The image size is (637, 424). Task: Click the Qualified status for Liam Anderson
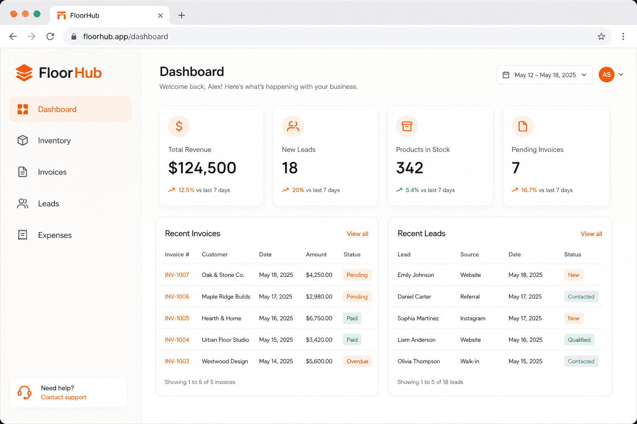579,340
